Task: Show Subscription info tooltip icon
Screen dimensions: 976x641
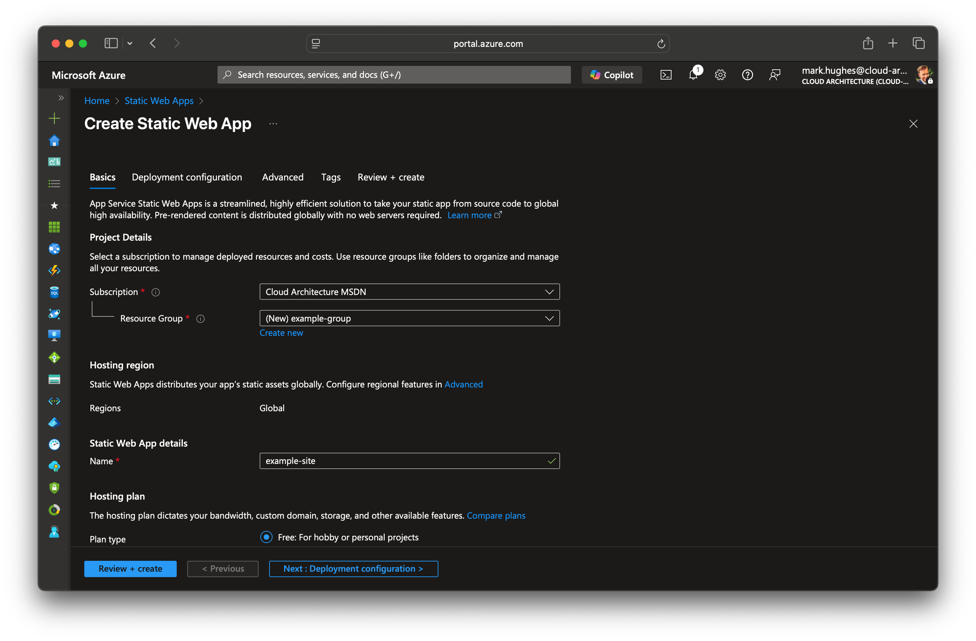Action: (155, 292)
